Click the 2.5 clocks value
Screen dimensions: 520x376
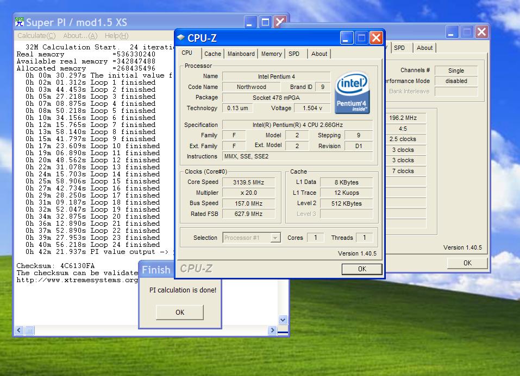(x=403, y=139)
